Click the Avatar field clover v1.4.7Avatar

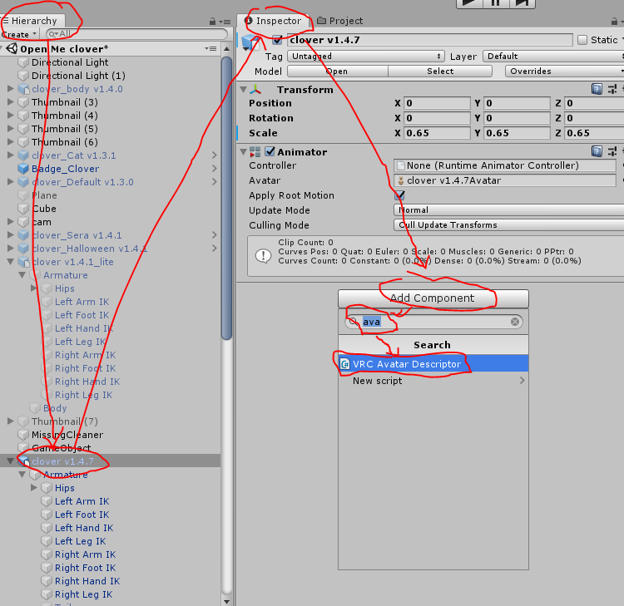pos(505,180)
